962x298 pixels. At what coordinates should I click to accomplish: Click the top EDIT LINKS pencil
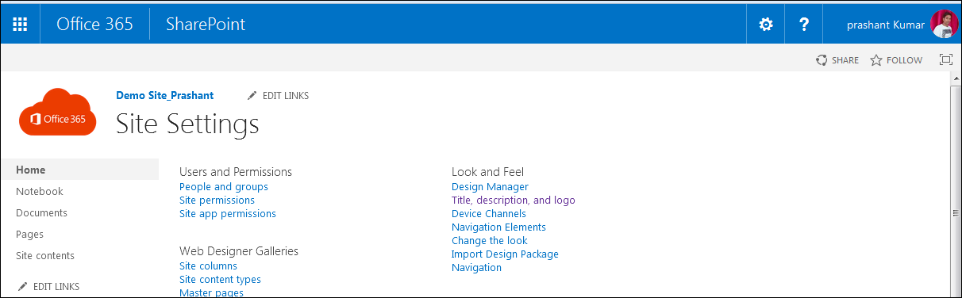[252, 96]
